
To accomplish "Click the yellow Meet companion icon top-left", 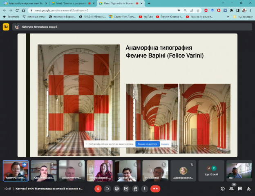I will 6,27.
